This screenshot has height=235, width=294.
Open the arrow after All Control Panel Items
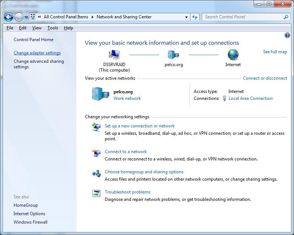92,17
